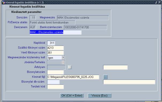Click the Sorszám field showing 11
162x102 pixels.
point(33,18)
